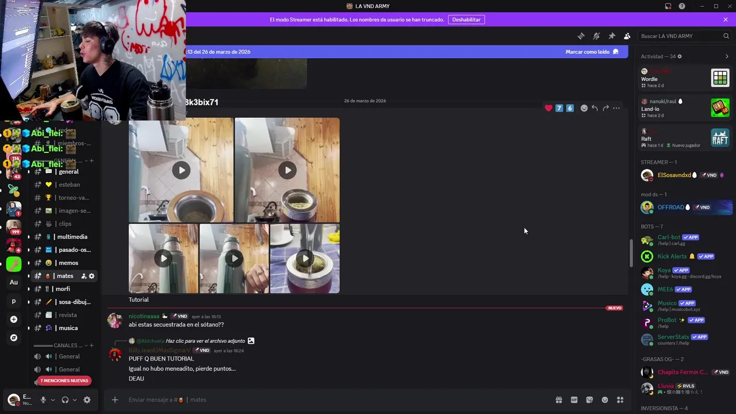Open the sticker picker

589,400
